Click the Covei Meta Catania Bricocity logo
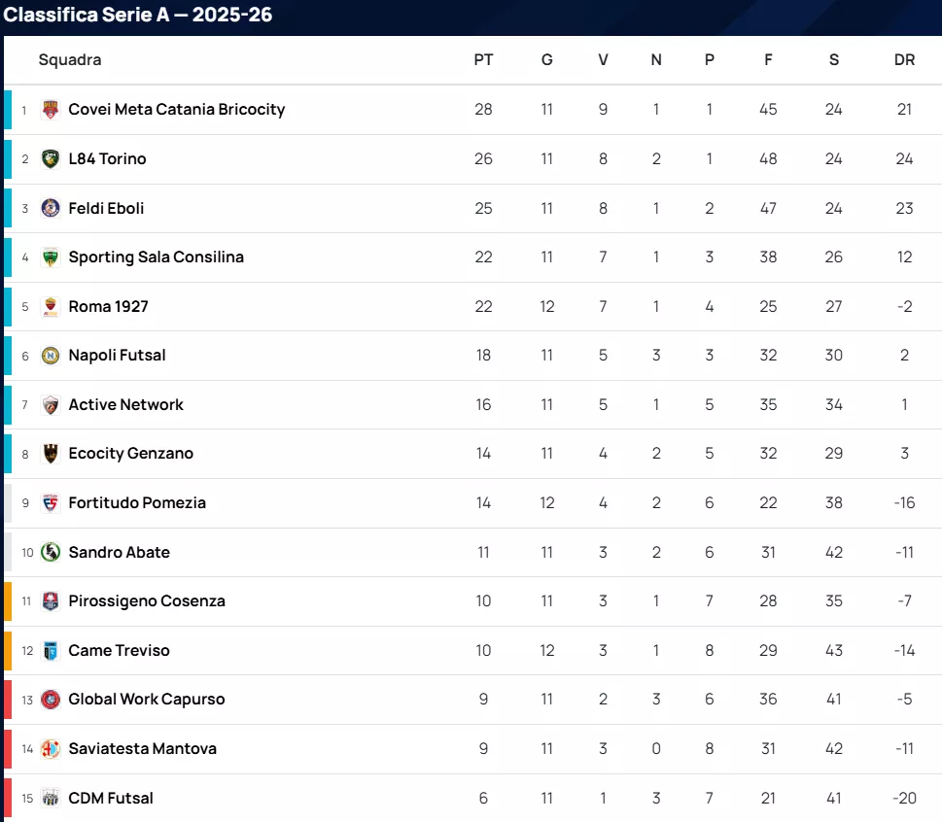 point(51,110)
